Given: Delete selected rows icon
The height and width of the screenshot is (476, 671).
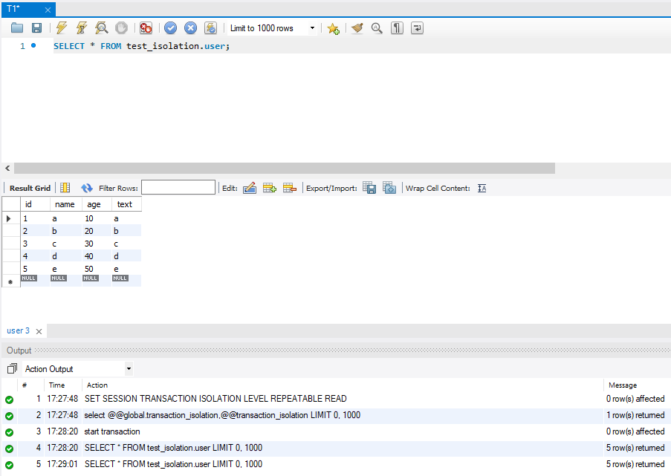Looking at the screenshot, I should tap(290, 188).
